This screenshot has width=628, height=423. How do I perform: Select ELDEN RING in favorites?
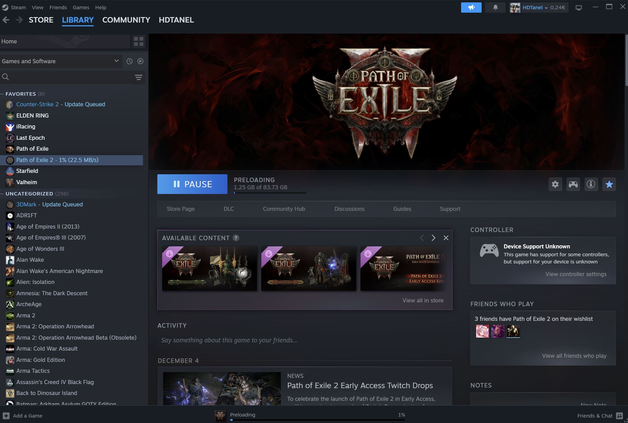pos(32,115)
